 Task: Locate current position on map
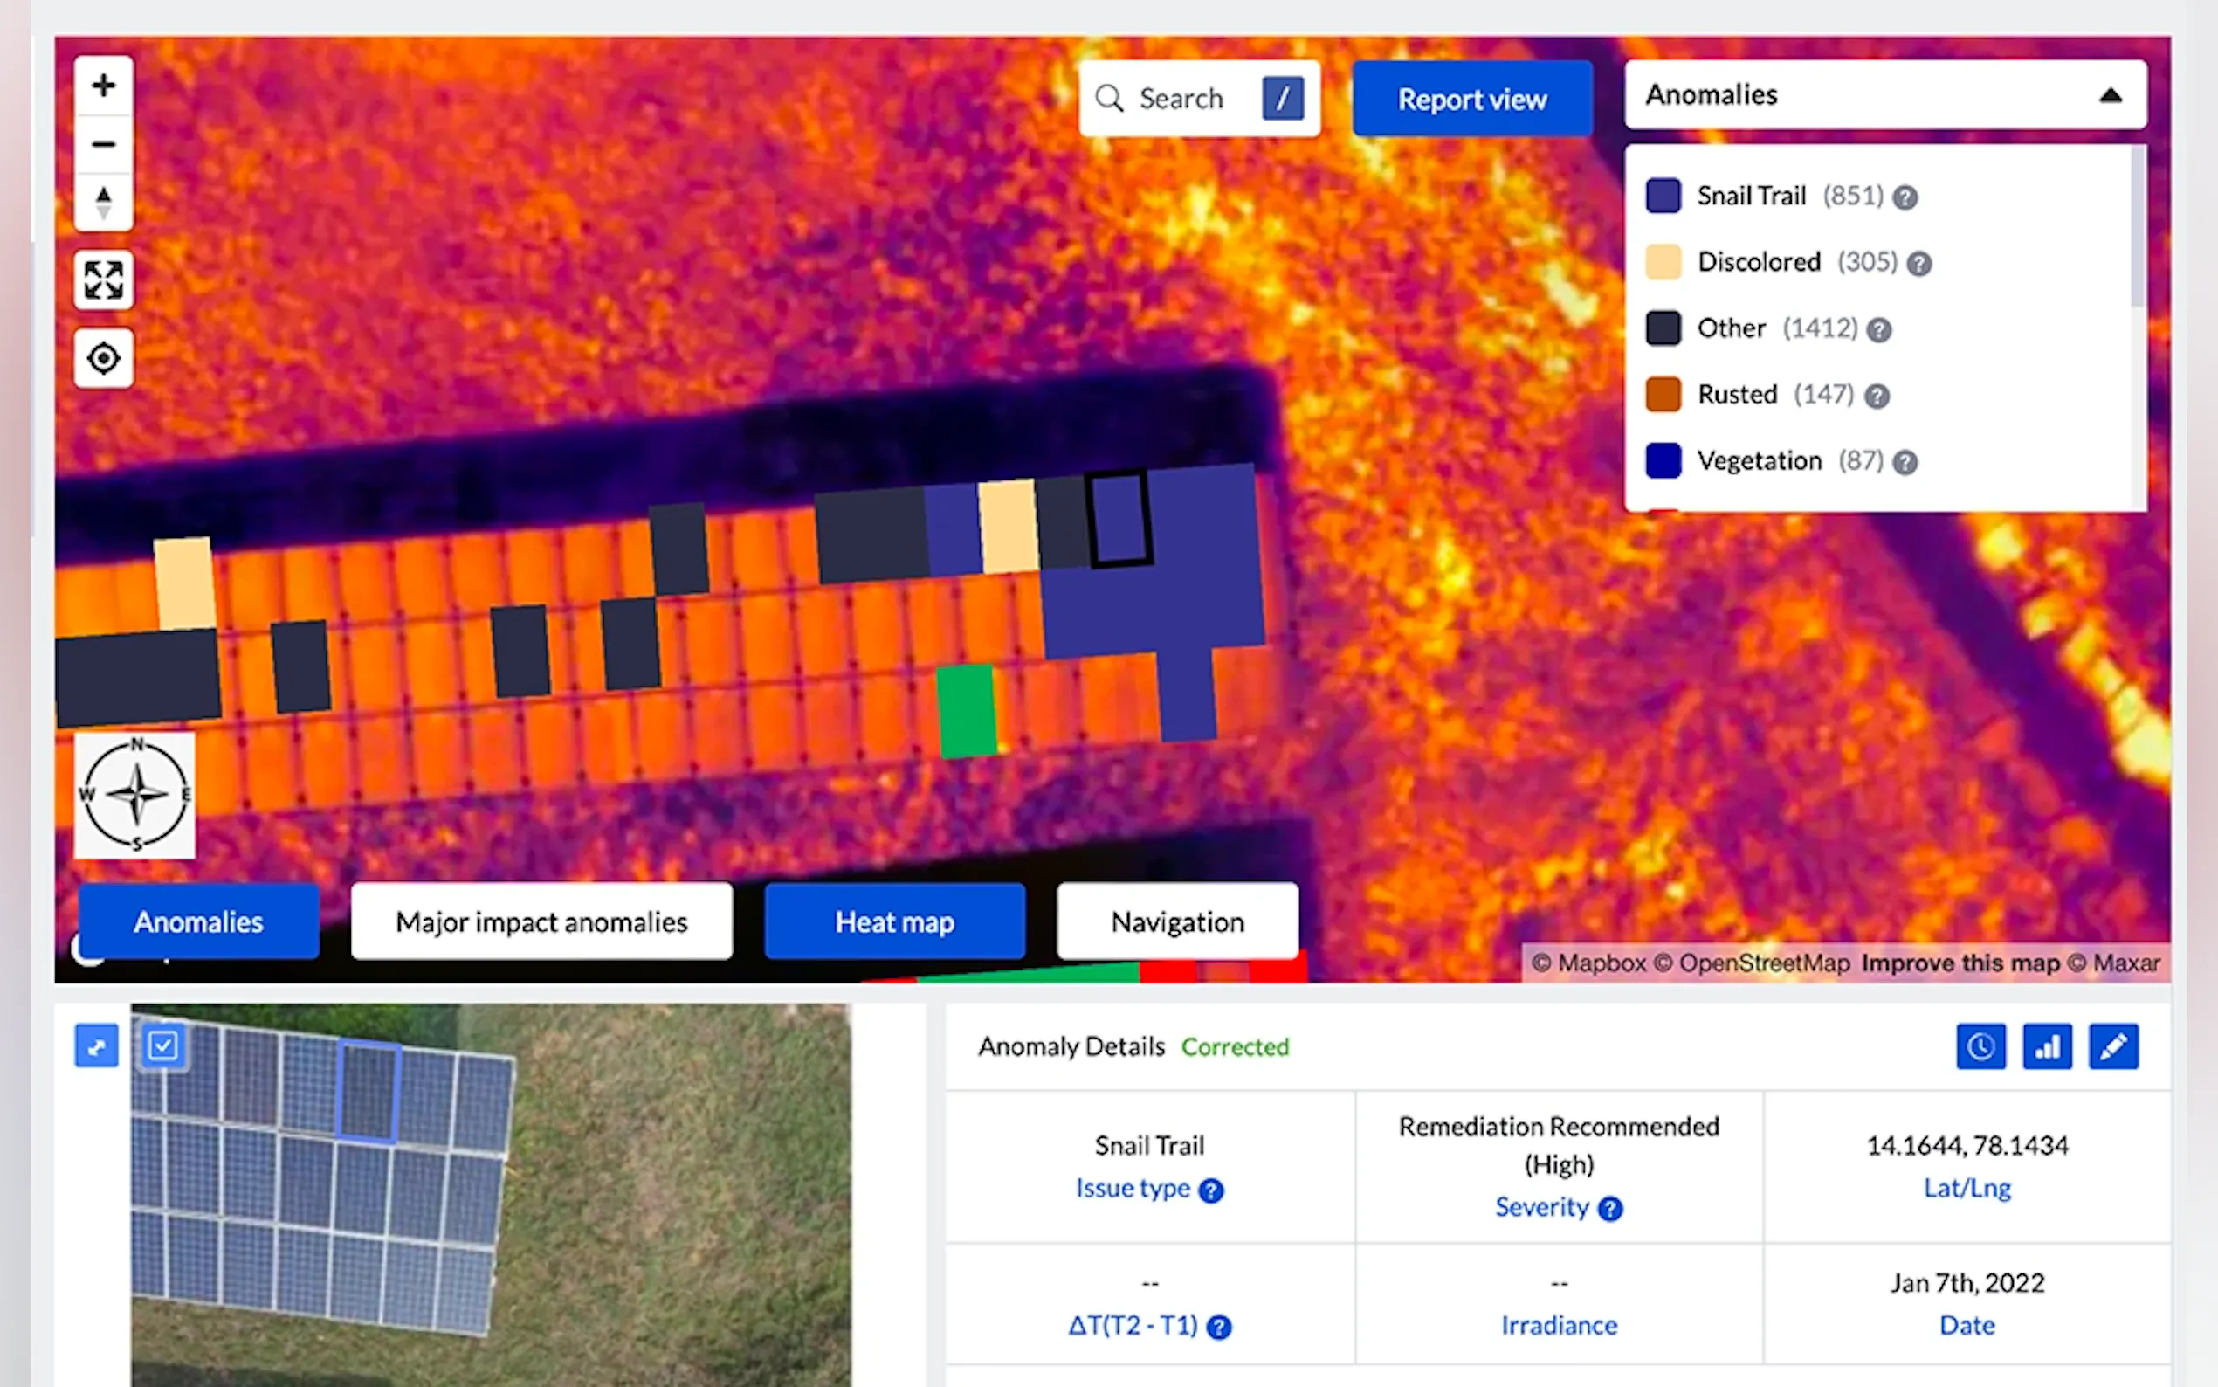[104, 358]
